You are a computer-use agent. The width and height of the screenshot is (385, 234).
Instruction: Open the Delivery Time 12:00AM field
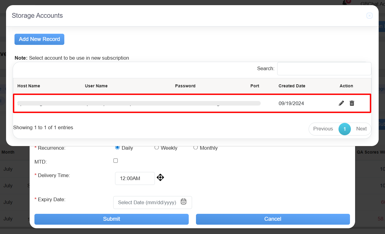click(135, 178)
